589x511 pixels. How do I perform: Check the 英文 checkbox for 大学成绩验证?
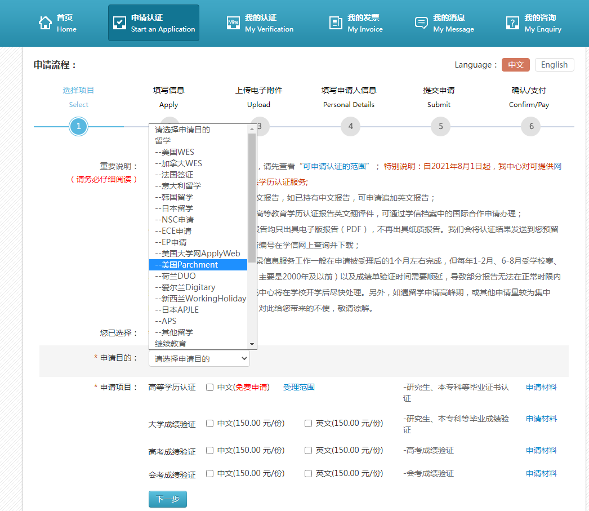[x=307, y=423]
